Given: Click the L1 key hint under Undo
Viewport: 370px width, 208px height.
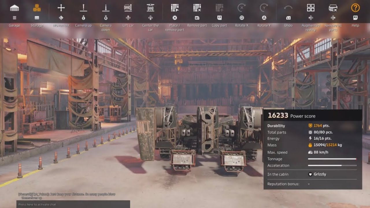Looking at the screenshot, I should click(x=288, y=18).
